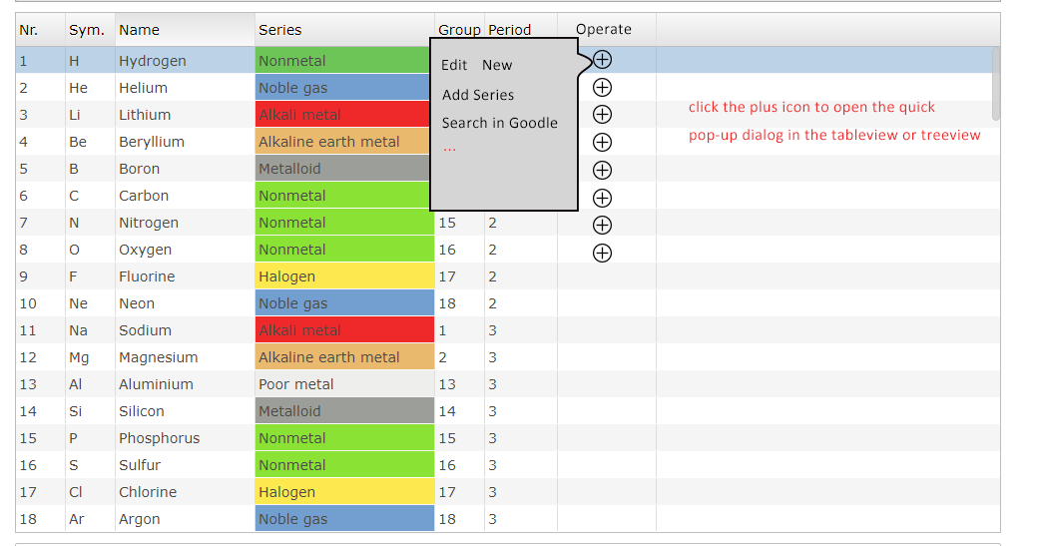Choose Edit in the popup dialog
The image size is (1041, 546).
coord(454,65)
